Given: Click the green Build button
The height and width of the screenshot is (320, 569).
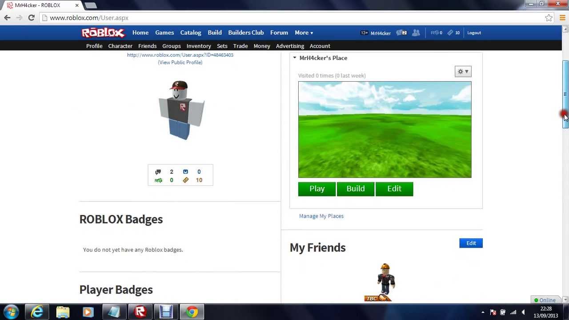Looking at the screenshot, I should click(356, 189).
